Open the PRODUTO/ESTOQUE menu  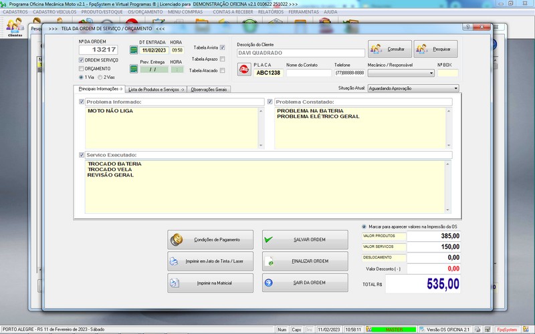[x=102, y=12]
